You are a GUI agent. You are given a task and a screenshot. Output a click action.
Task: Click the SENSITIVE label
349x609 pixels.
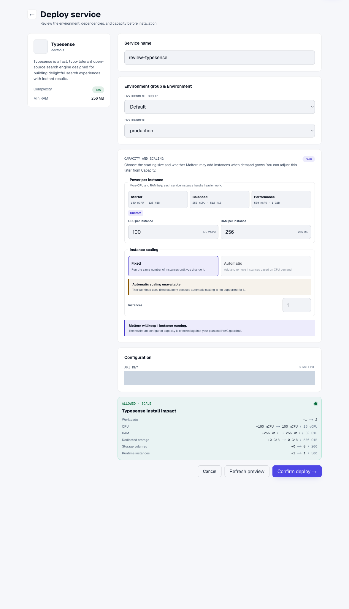[307, 367]
